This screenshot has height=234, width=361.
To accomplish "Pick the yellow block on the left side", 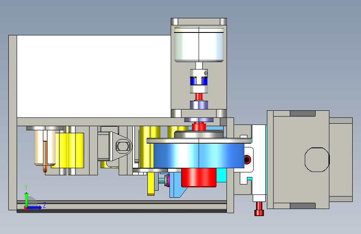I will [71, 150].
